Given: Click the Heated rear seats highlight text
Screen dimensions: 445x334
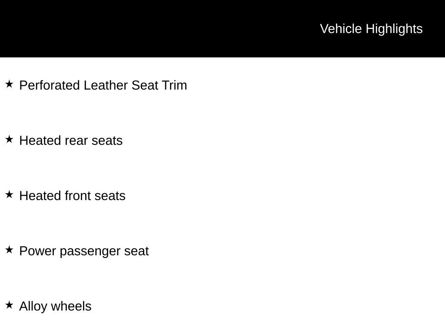Looking at the screenshot, I should click(71, 140).
